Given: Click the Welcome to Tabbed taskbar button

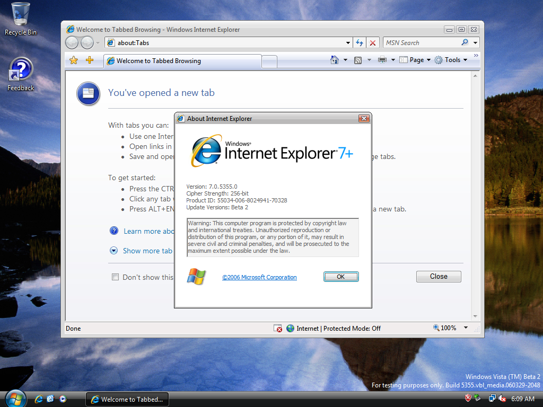Looking at the screenshot, I should click(x=127, y=399).
